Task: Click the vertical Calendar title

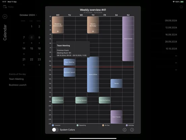Action: tap(5, 32)
